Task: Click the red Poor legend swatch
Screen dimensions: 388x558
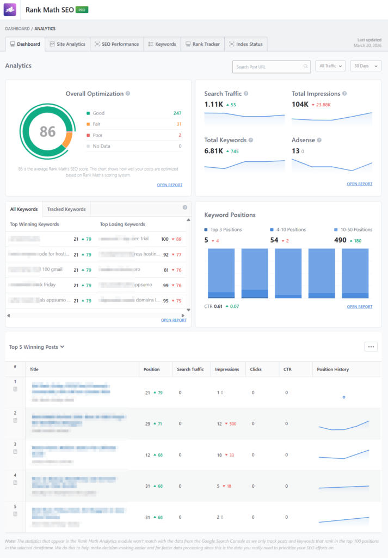Action: click(88, 135)
